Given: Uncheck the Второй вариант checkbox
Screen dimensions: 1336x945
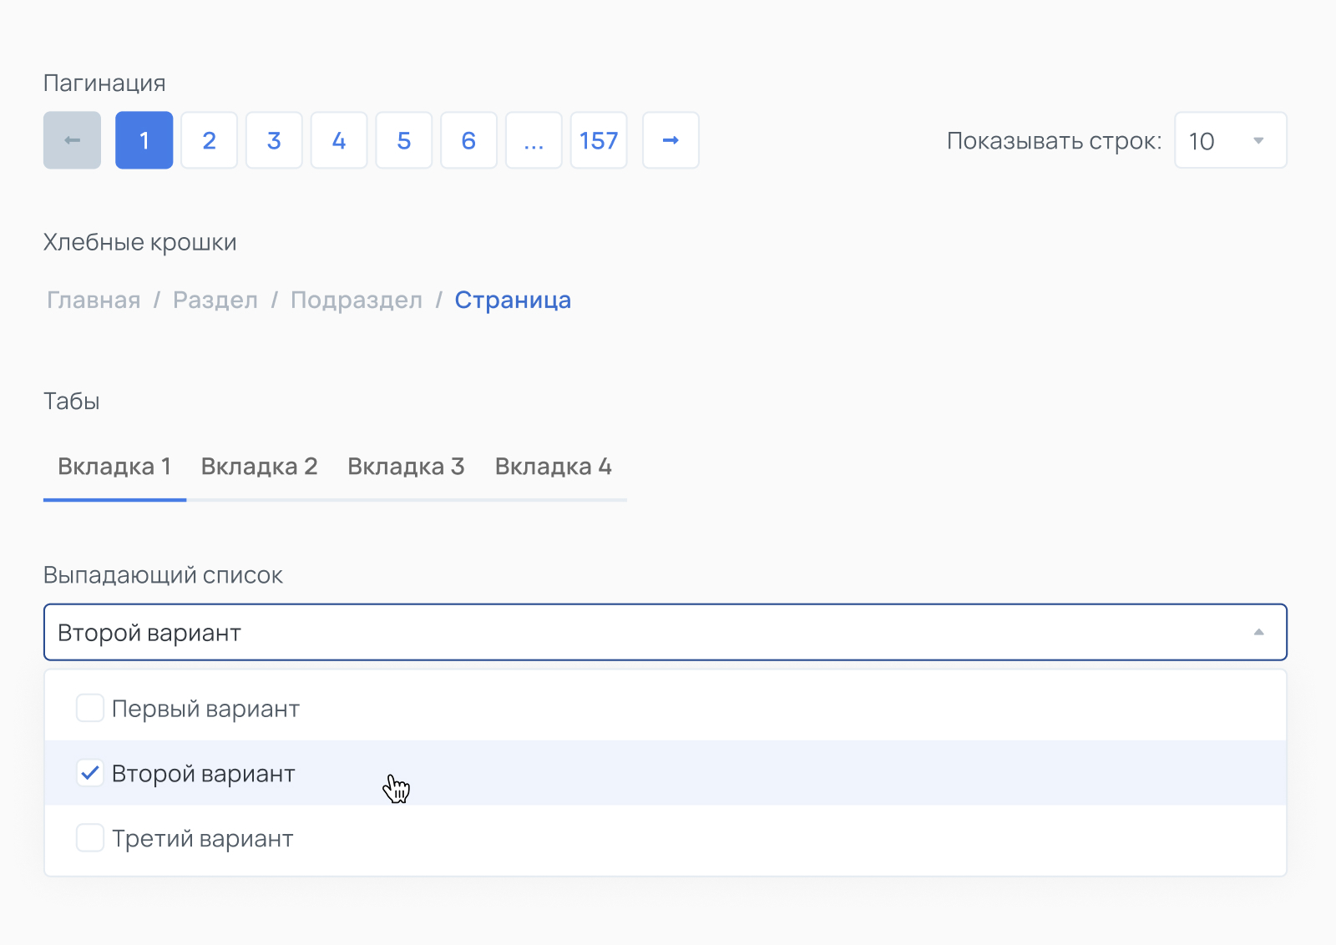Looking at the screenshot, I should tap(90, 773).
